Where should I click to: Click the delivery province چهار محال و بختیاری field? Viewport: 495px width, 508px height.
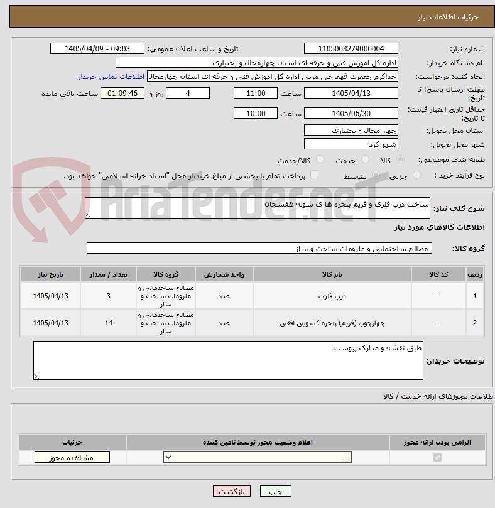351,130
